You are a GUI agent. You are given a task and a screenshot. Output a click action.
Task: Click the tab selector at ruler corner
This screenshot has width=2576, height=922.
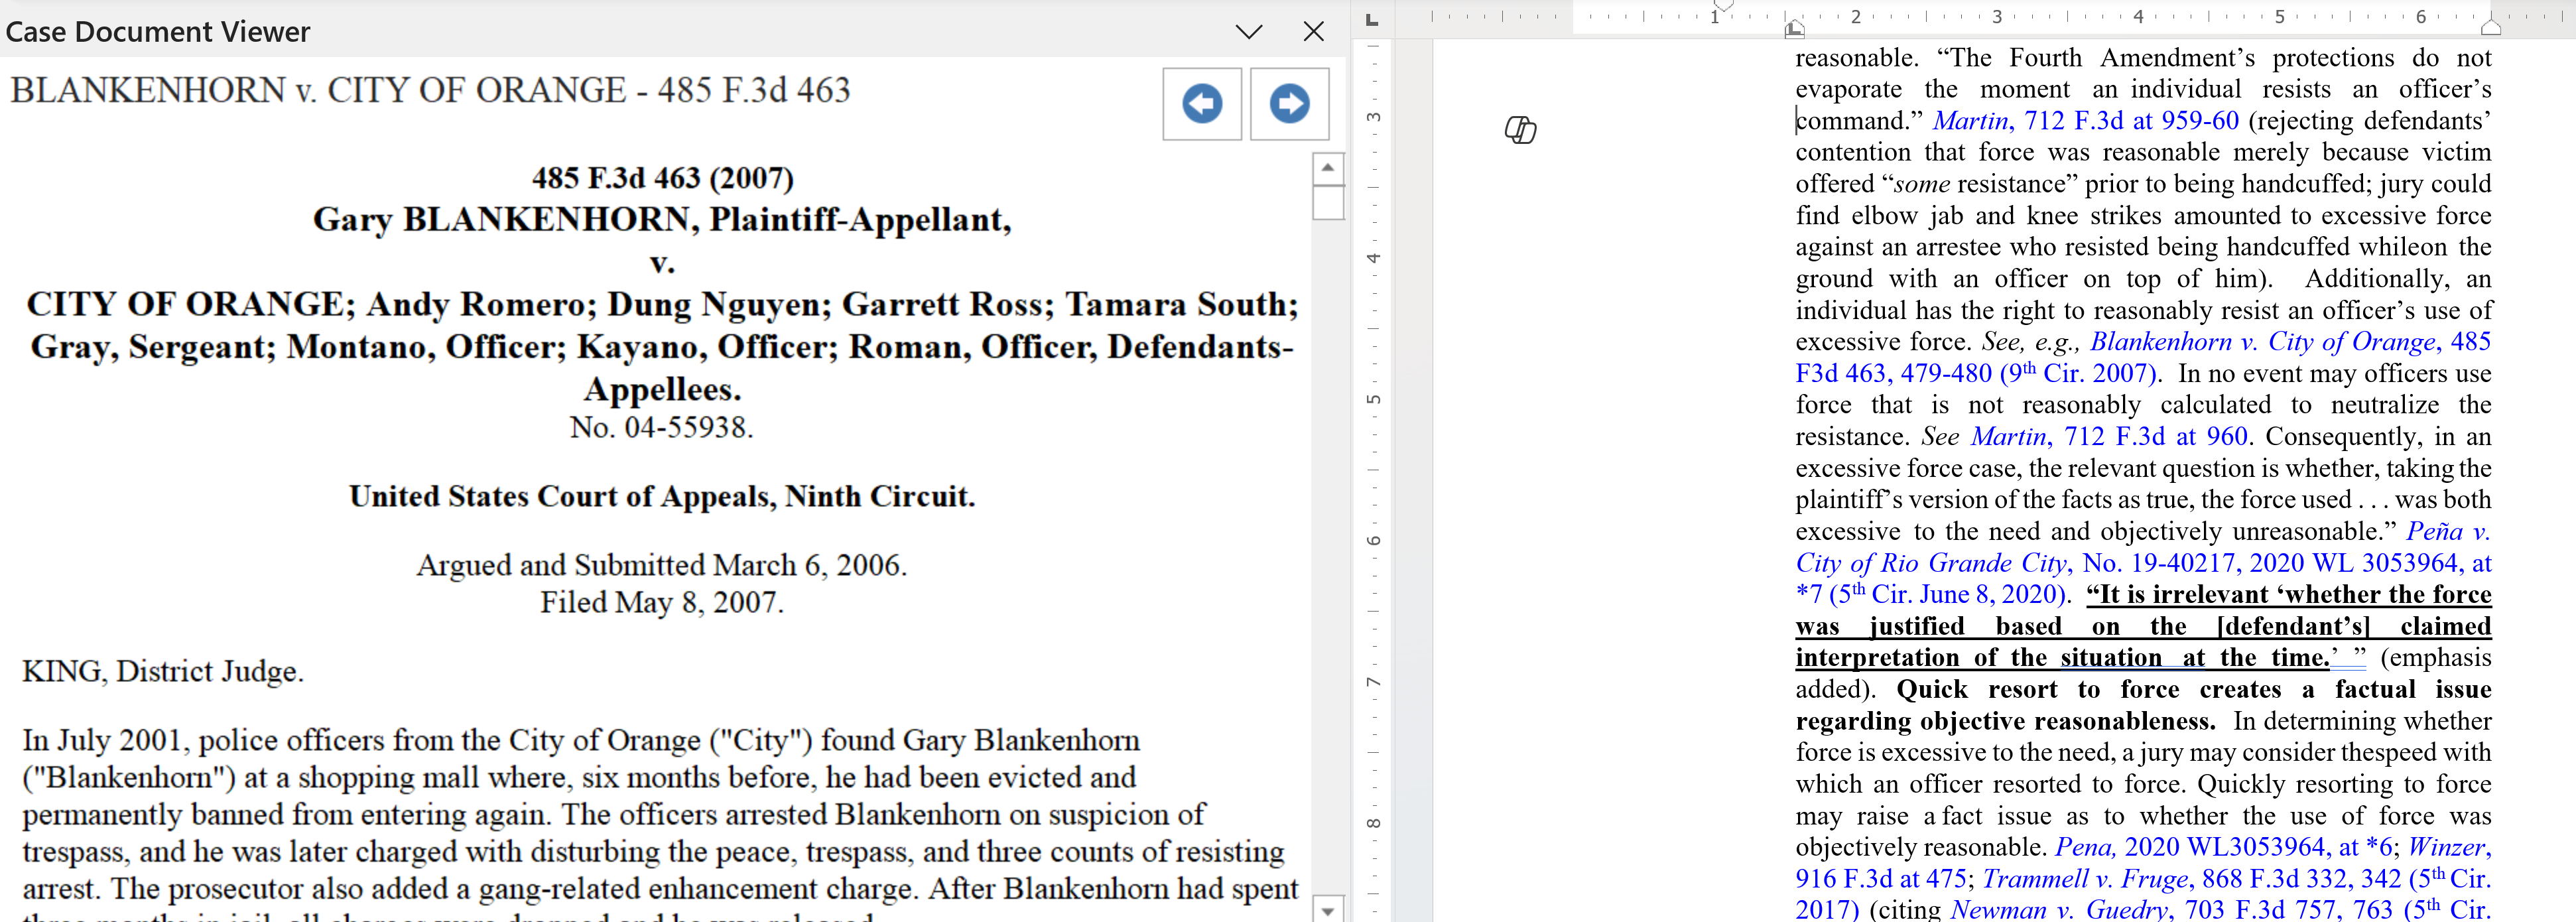point(1372,19)
